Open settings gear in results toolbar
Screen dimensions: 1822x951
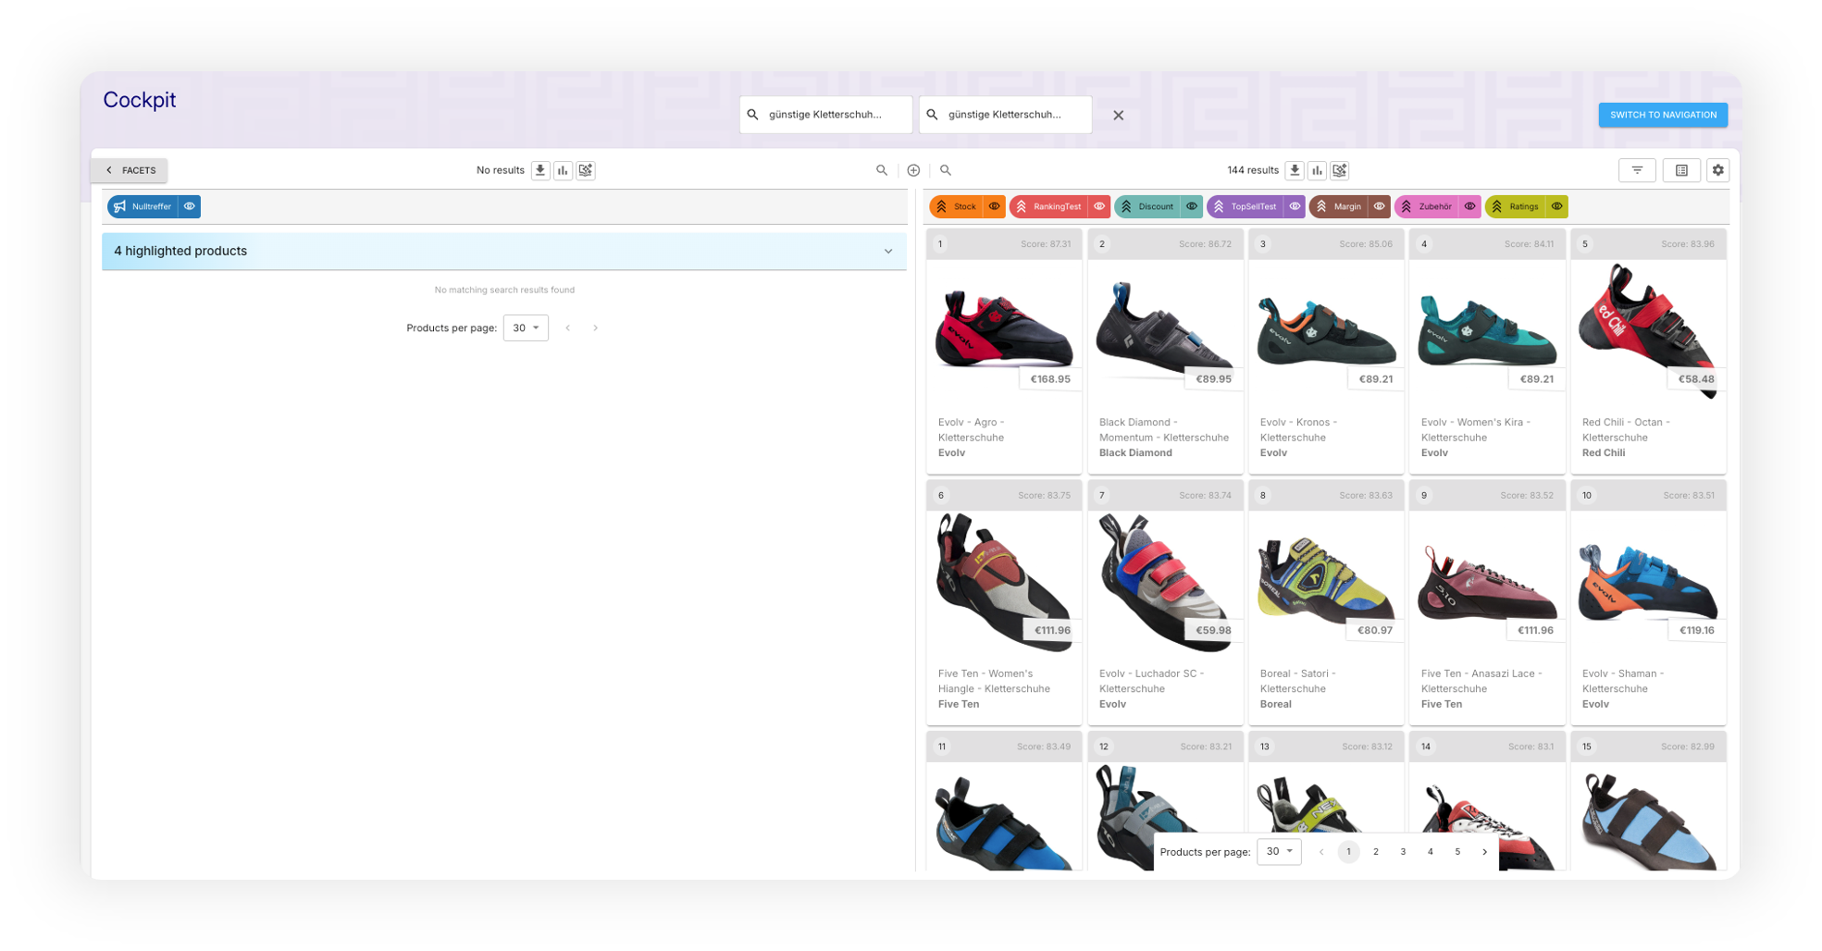tap(1718, 170)
